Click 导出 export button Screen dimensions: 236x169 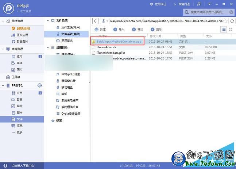click(138, 29)
